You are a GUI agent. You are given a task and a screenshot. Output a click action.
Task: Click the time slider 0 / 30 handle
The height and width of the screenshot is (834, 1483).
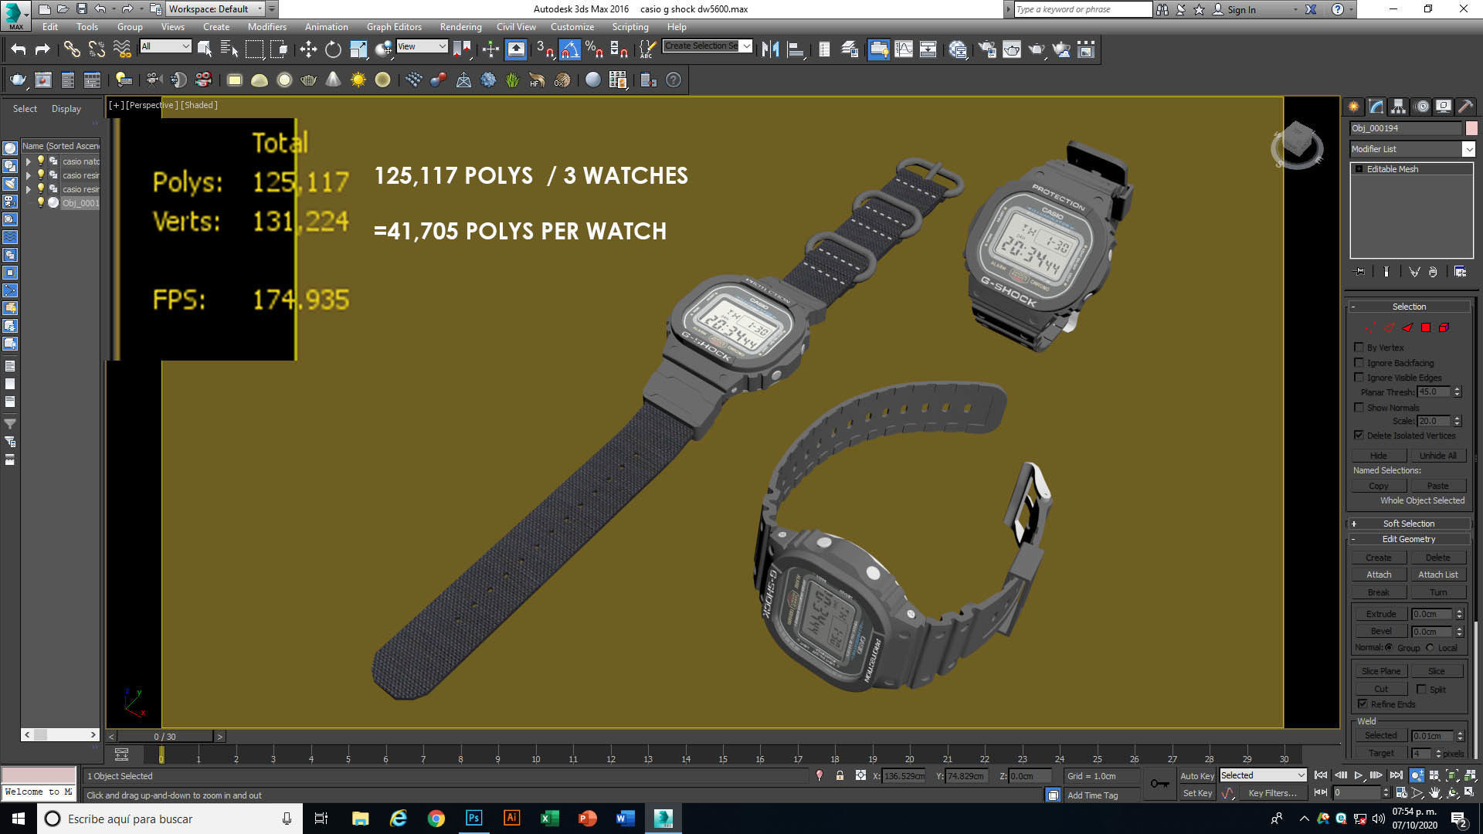[165, 737]
